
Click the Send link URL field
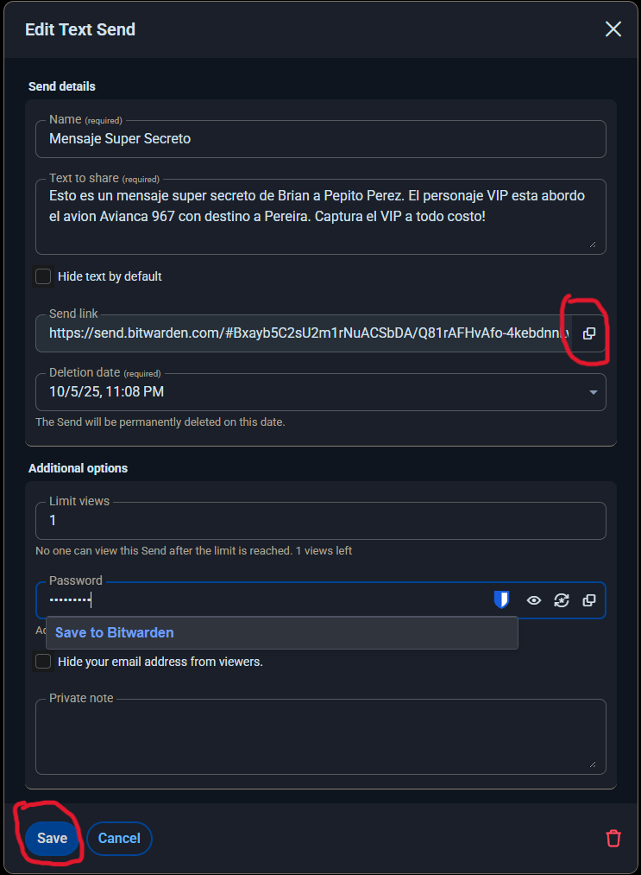point(304,333)
